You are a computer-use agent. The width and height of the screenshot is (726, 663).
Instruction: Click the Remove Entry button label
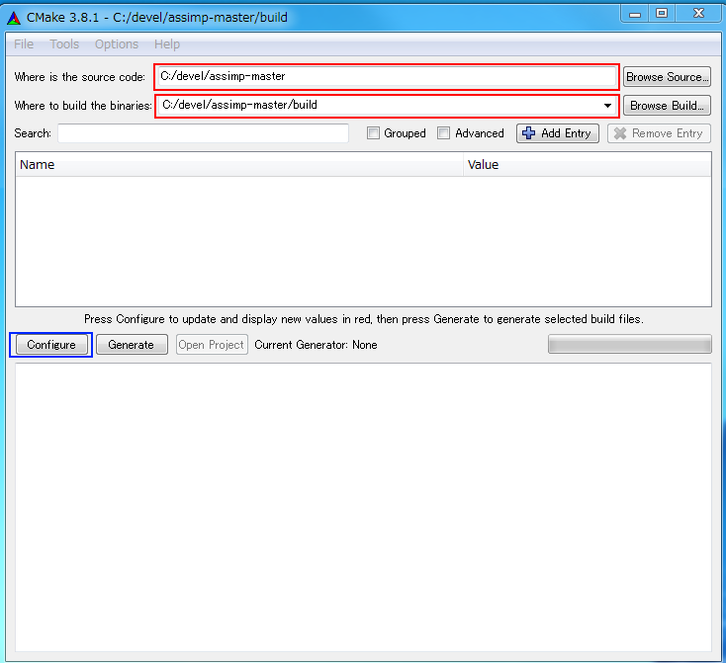click(x=668, y=133)
